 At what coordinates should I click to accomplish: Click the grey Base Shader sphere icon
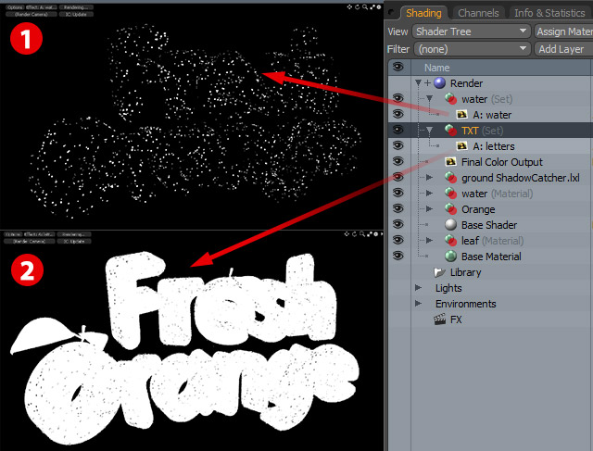coord(451,224)
